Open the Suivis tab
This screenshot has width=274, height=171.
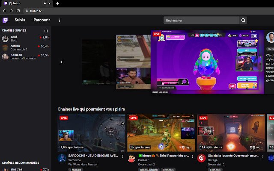[20, 20]
